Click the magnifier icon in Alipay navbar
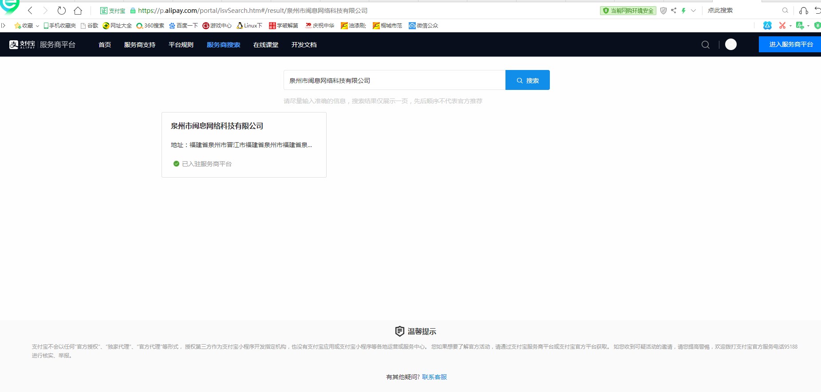821x392 pixels. pyautogui.click(x=705, y=45)
